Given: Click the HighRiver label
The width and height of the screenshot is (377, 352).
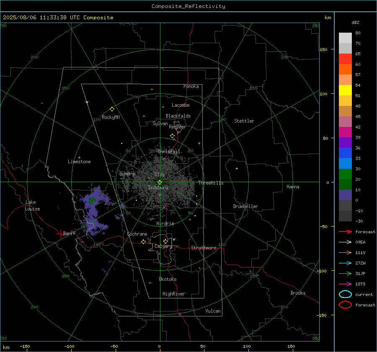Looking at the screenshot, I should [174, 294].
